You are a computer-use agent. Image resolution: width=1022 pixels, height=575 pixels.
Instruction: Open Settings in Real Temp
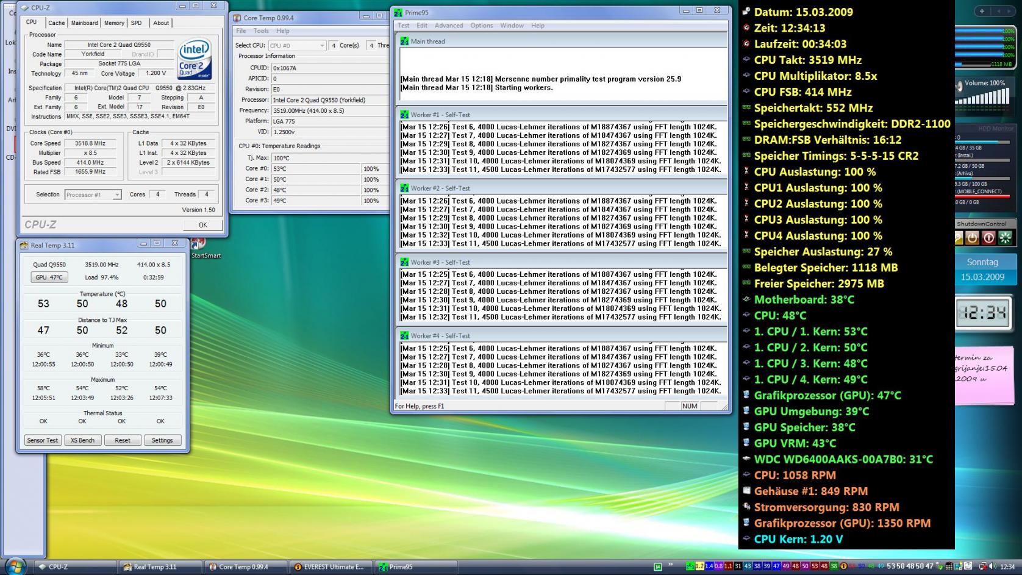(162, 440)
